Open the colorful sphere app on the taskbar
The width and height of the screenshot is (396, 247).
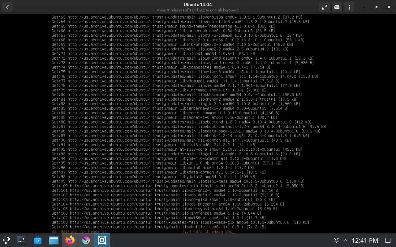click(86, 240)
